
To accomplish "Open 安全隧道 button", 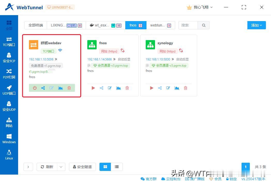I will pyautogui.click(x=82, y=167).
